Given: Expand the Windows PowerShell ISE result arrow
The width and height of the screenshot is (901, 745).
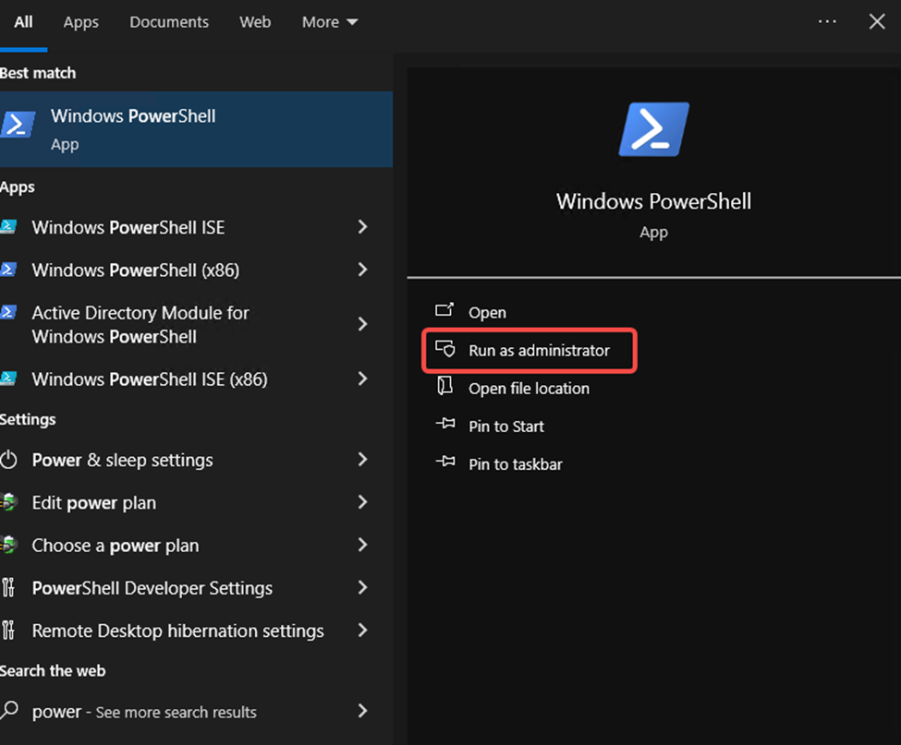Looking at the screenshot, I should (362, 227).
